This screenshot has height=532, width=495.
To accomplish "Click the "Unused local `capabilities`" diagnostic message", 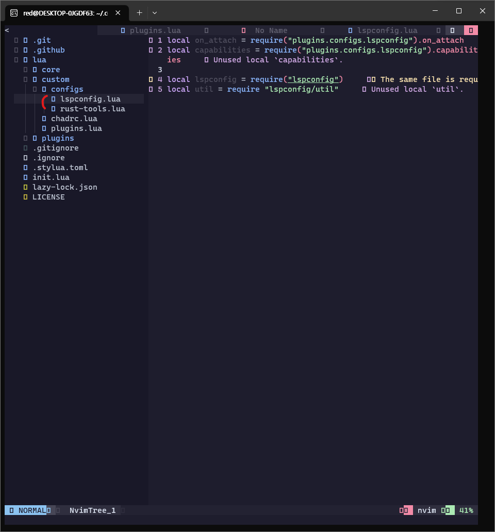I will click(x=278, y=60).
